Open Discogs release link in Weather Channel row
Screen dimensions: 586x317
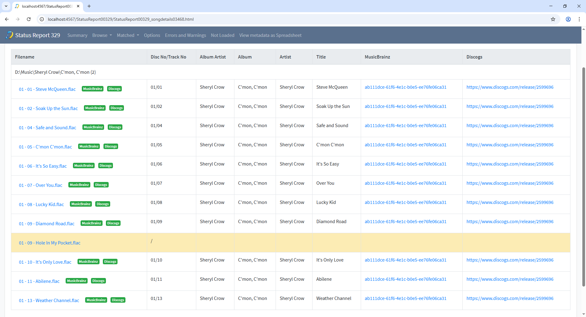tap(510, 298)
